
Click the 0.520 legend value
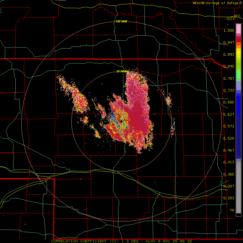pos(229,139)
